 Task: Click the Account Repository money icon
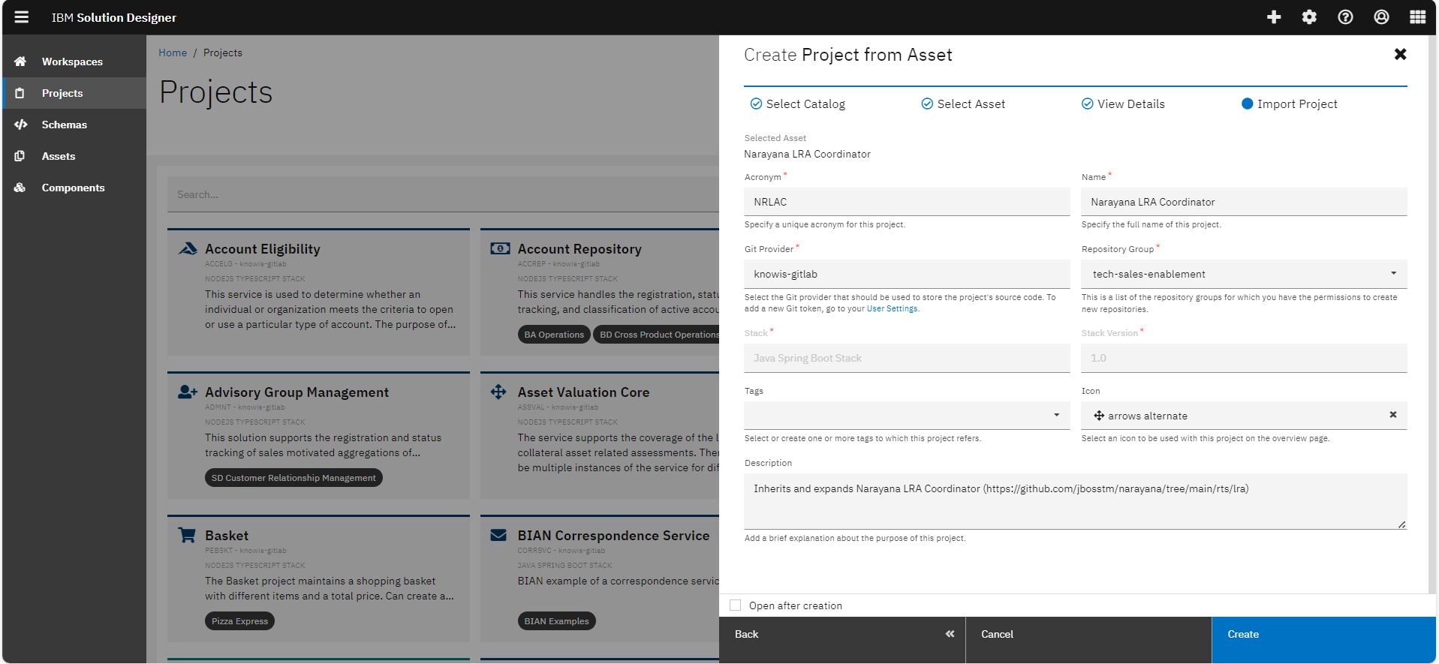(500, 248)
